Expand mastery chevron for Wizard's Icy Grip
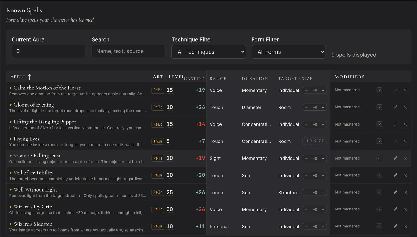The height and width of the screenshot is (237, 417). (x=379, y=209)
